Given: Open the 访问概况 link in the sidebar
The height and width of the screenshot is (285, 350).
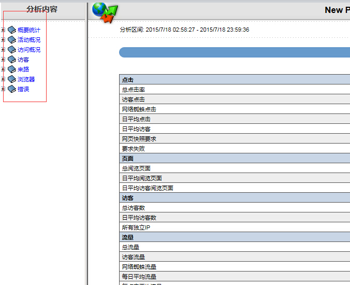Looking at the screenshot, I should pyautogui.click(x=29, y=50).
